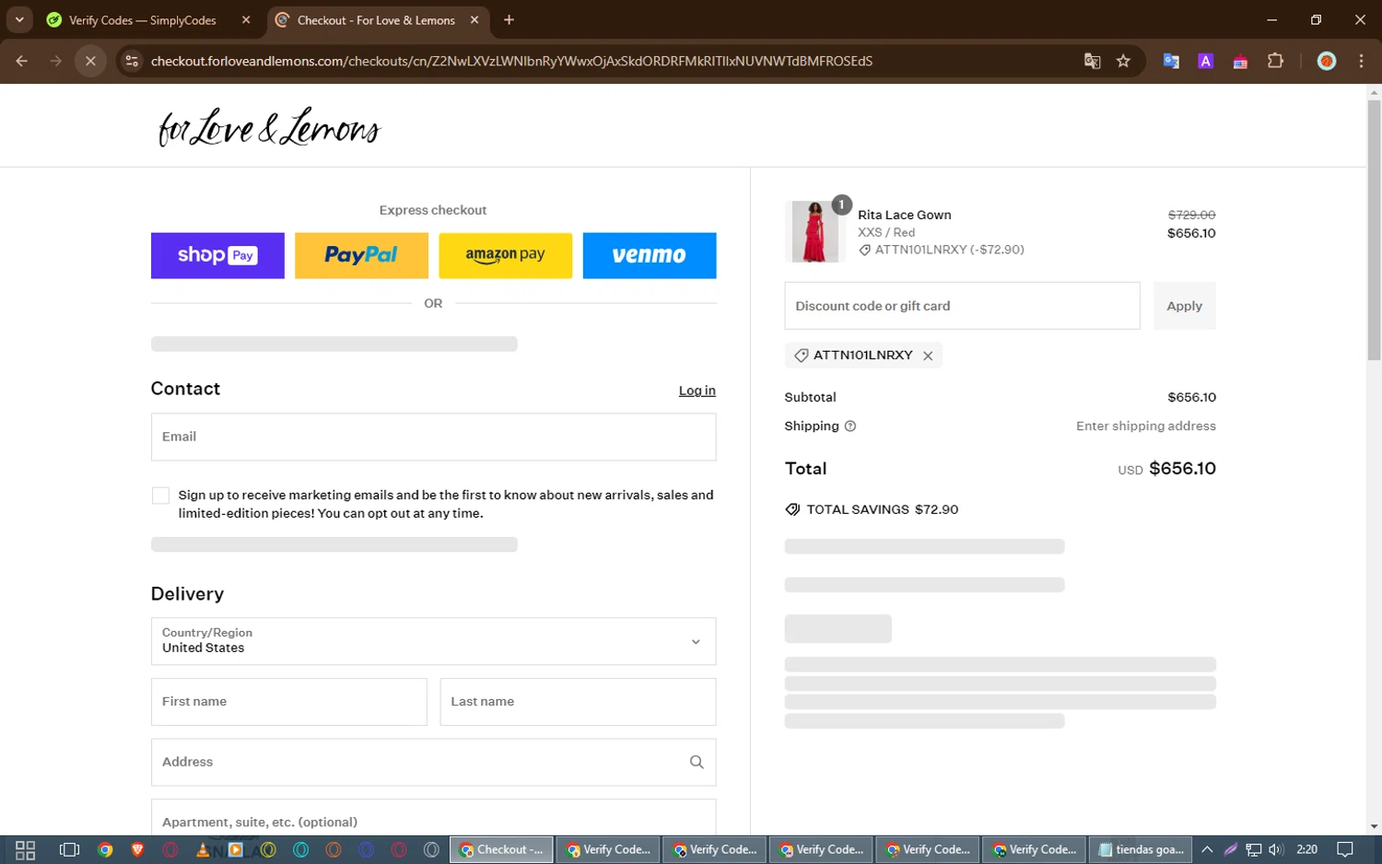This screenshot has height=864, width=1382.
Task: Open site information icon in address bar
Action: pos(132,61)
